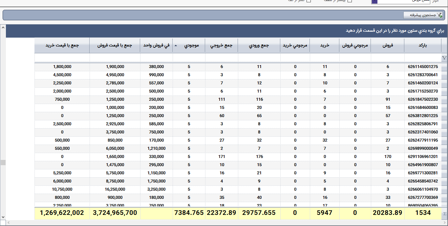Click the outgoing total cell 171
Viewport: 448px width, 226px height.
(x=222, y=157)
